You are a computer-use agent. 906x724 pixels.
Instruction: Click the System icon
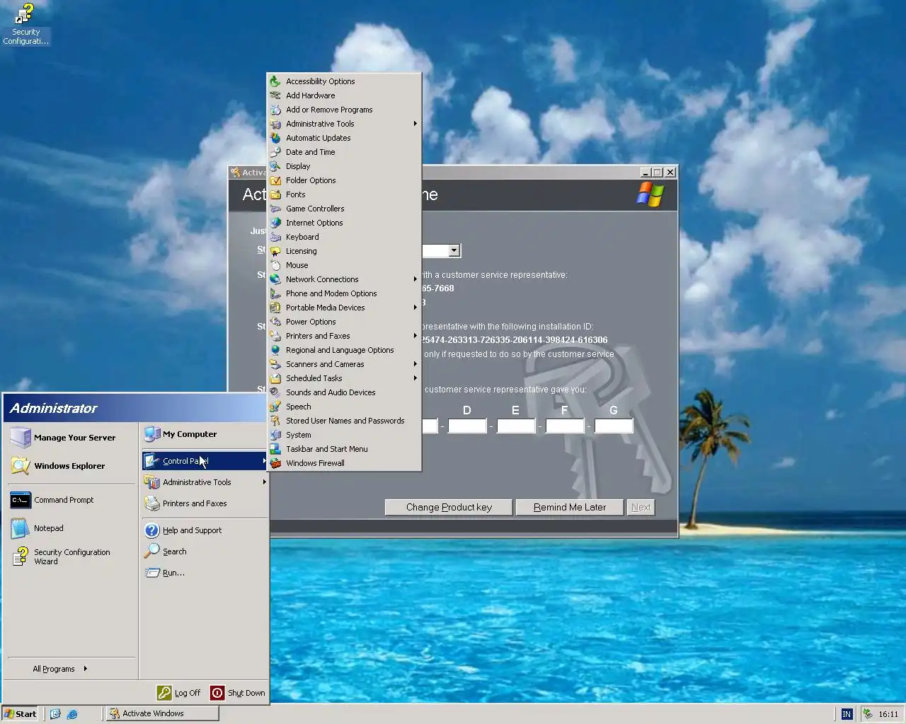(275, 435)
